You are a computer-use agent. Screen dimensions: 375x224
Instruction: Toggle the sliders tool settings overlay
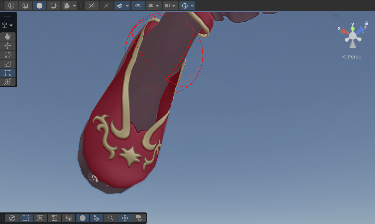[54, 218]
